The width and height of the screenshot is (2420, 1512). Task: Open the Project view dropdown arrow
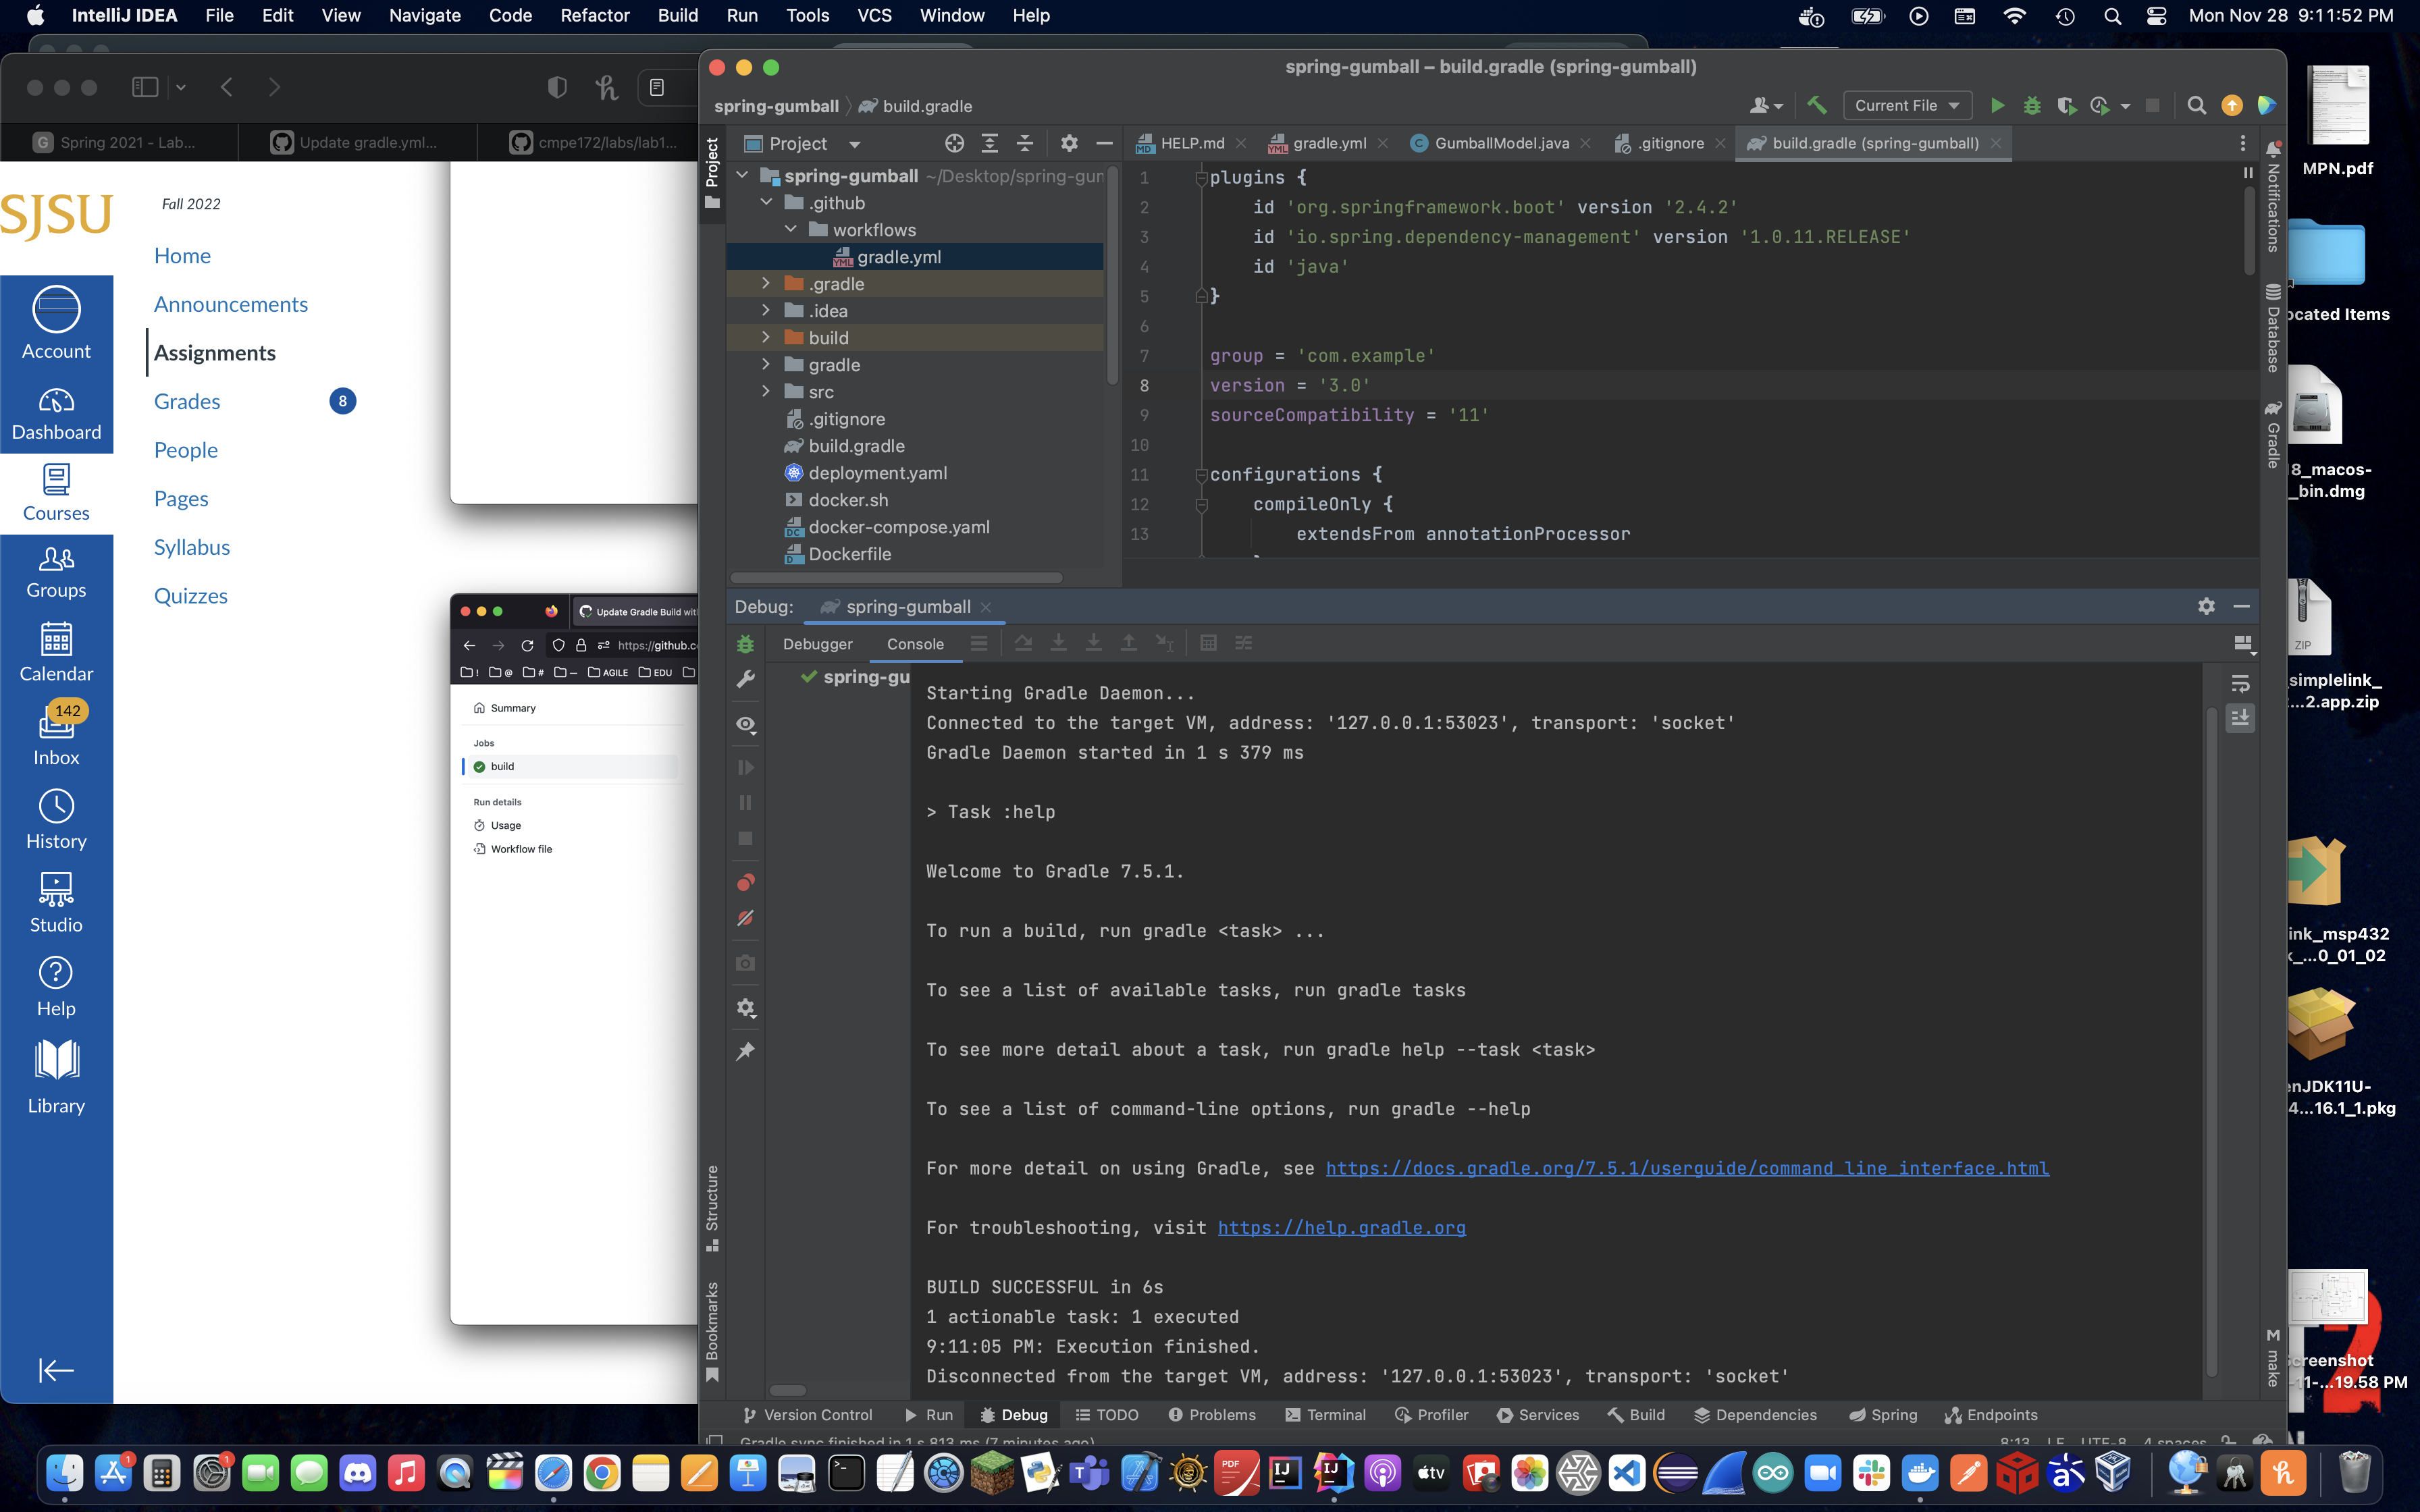click(x=854, y=144)
